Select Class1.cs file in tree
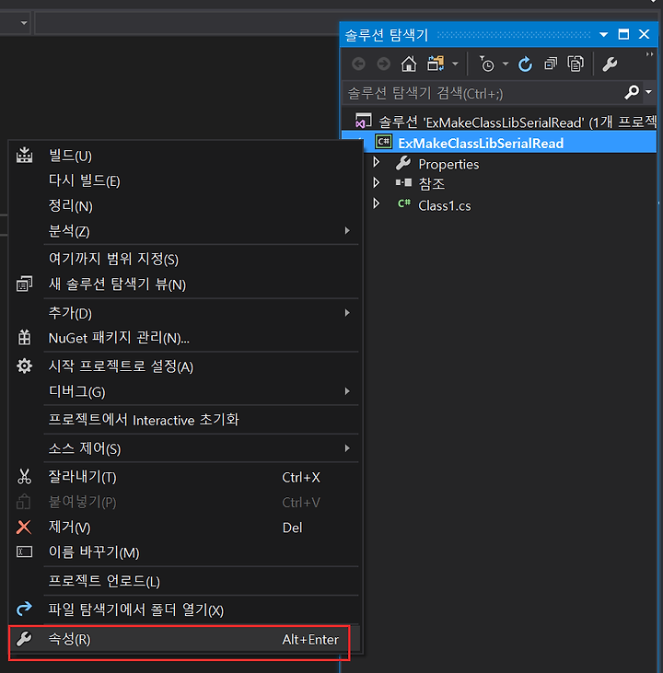Viewport: 663px width, 673px height. point(445,205)
